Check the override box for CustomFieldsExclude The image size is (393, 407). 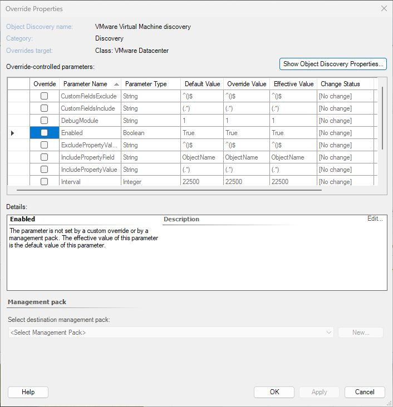point(44,96)
